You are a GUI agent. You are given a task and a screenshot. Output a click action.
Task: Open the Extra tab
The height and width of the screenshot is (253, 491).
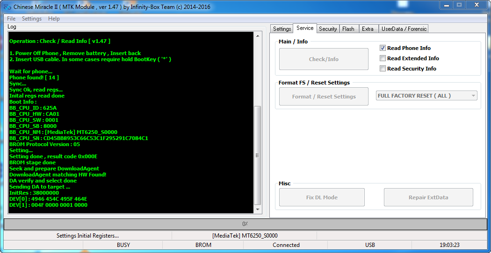[368, 29]
